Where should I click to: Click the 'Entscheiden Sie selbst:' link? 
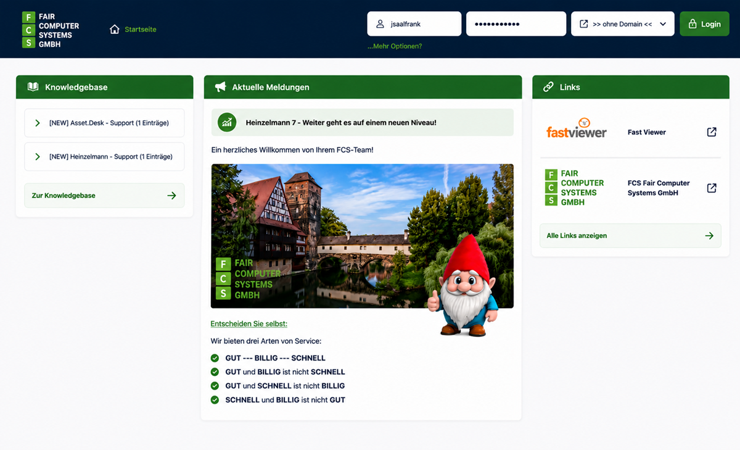click(249, 323)
